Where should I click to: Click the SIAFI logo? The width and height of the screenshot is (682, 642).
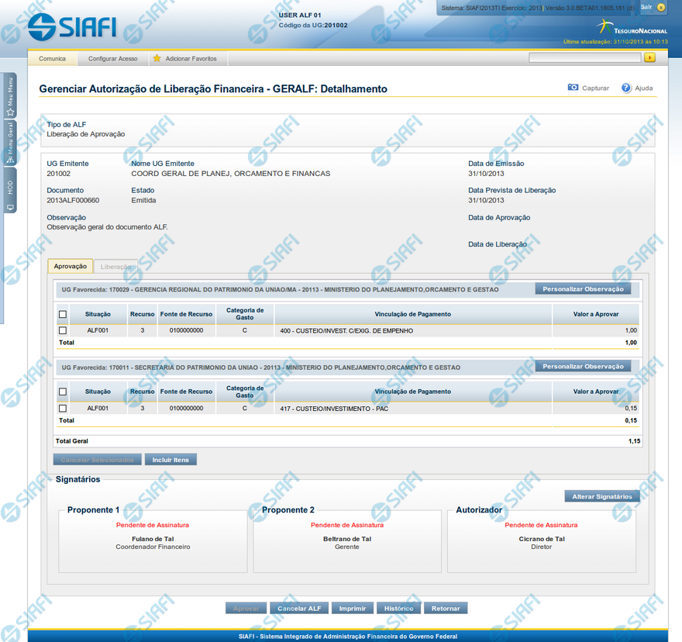point(72,27)
